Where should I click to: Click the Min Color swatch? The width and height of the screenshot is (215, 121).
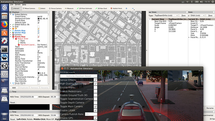(38, 73)
